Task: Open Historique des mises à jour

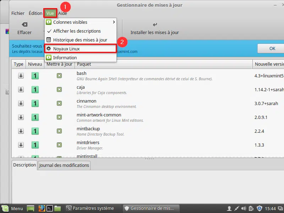Action: tap(81, 40)
